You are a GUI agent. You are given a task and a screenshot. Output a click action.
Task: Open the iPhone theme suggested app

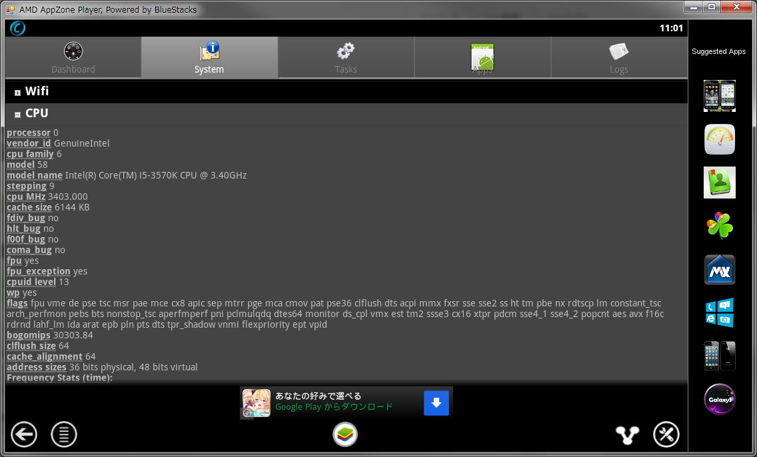719,356
